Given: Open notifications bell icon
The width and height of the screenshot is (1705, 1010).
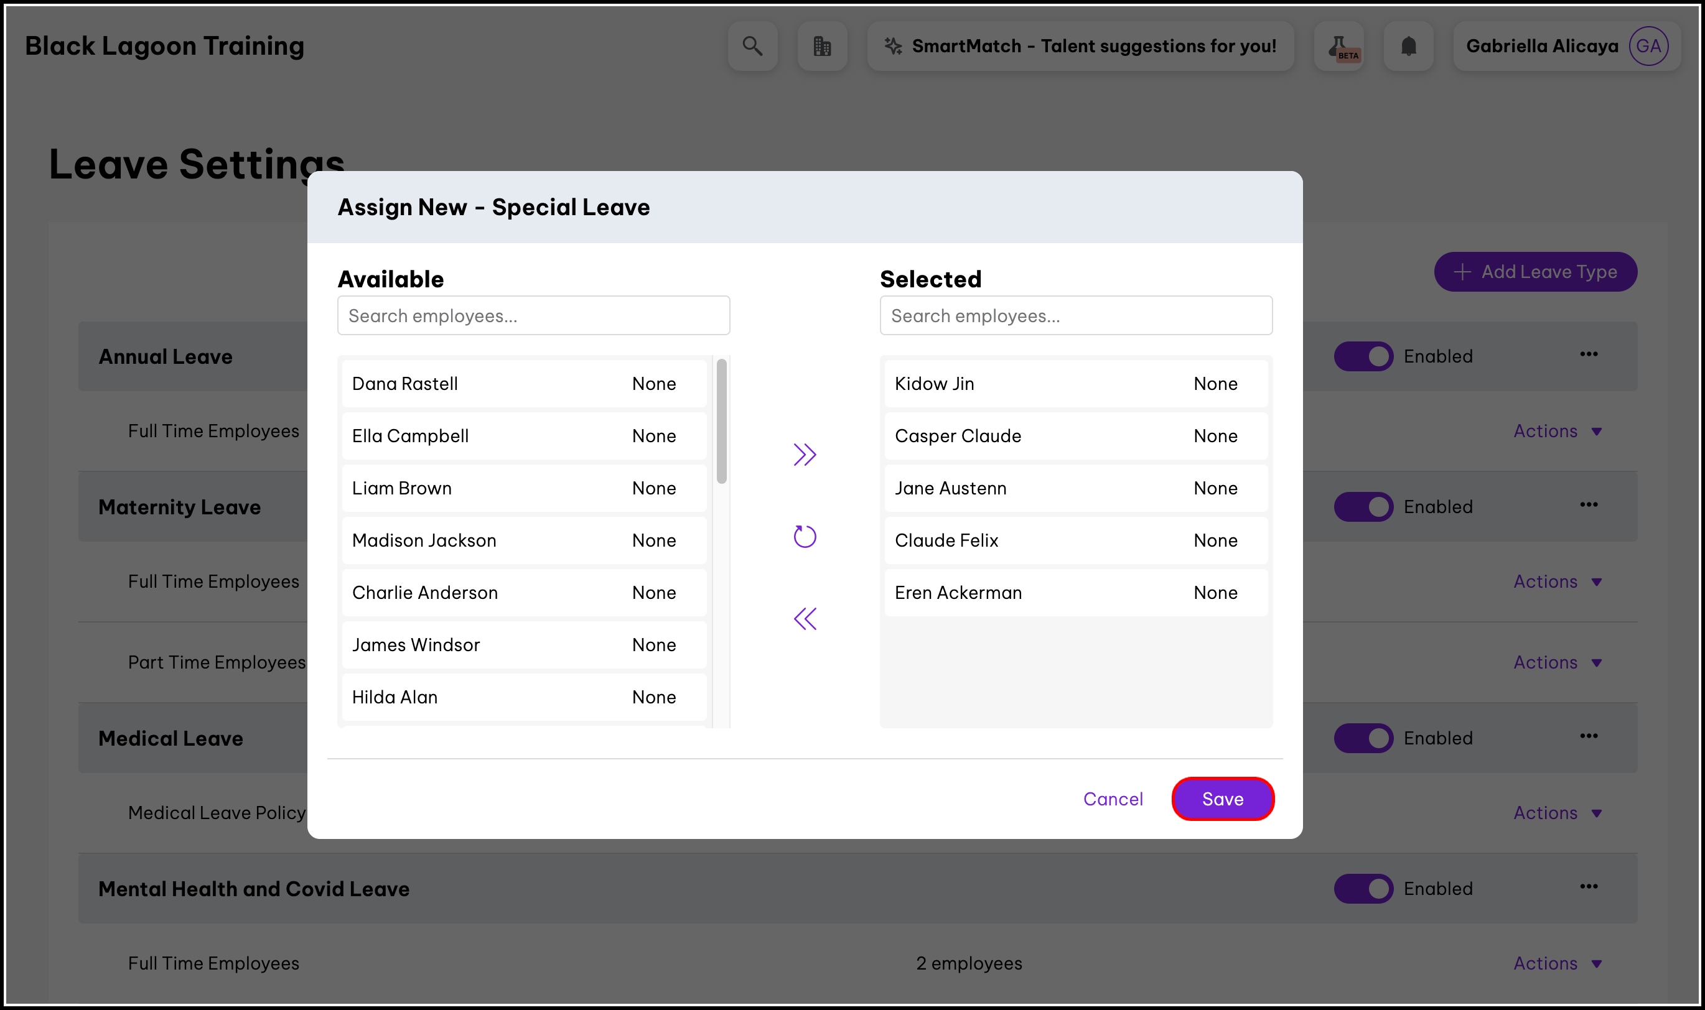Looking at the screenshot, I should pyautogui.click(x=1408, y=45).
